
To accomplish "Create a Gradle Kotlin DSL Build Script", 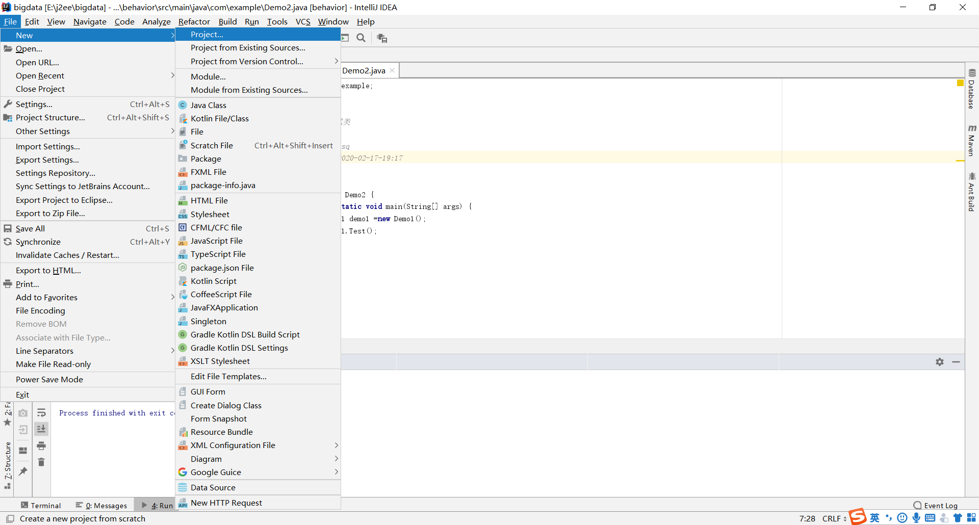I will coord(258,334).
